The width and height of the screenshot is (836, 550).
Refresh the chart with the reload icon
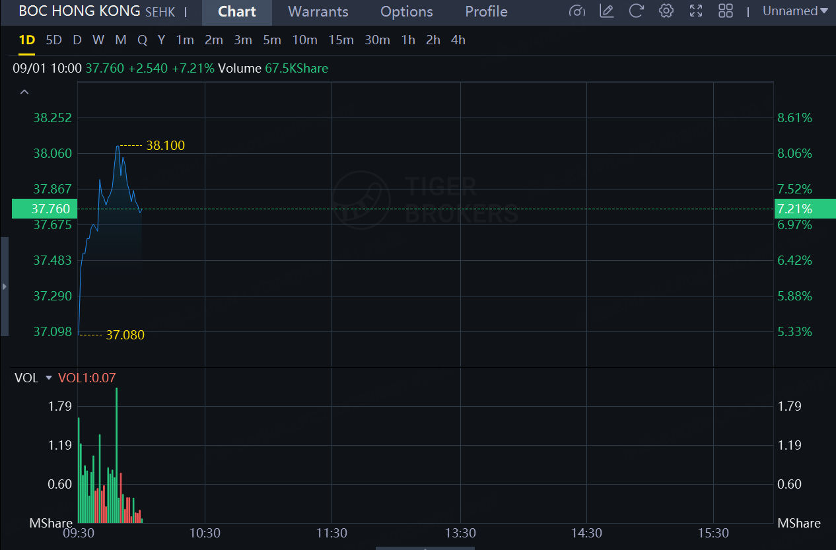click(637, 11)
